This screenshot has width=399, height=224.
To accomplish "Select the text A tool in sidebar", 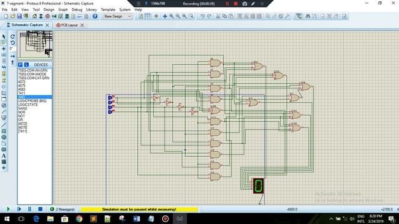I will pos(4,156).
